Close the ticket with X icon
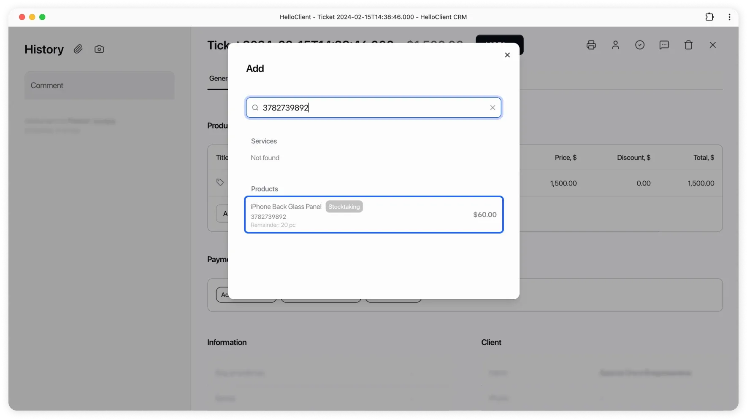The width and height of the screenshot is (747, 419). [x=713, y=45]
